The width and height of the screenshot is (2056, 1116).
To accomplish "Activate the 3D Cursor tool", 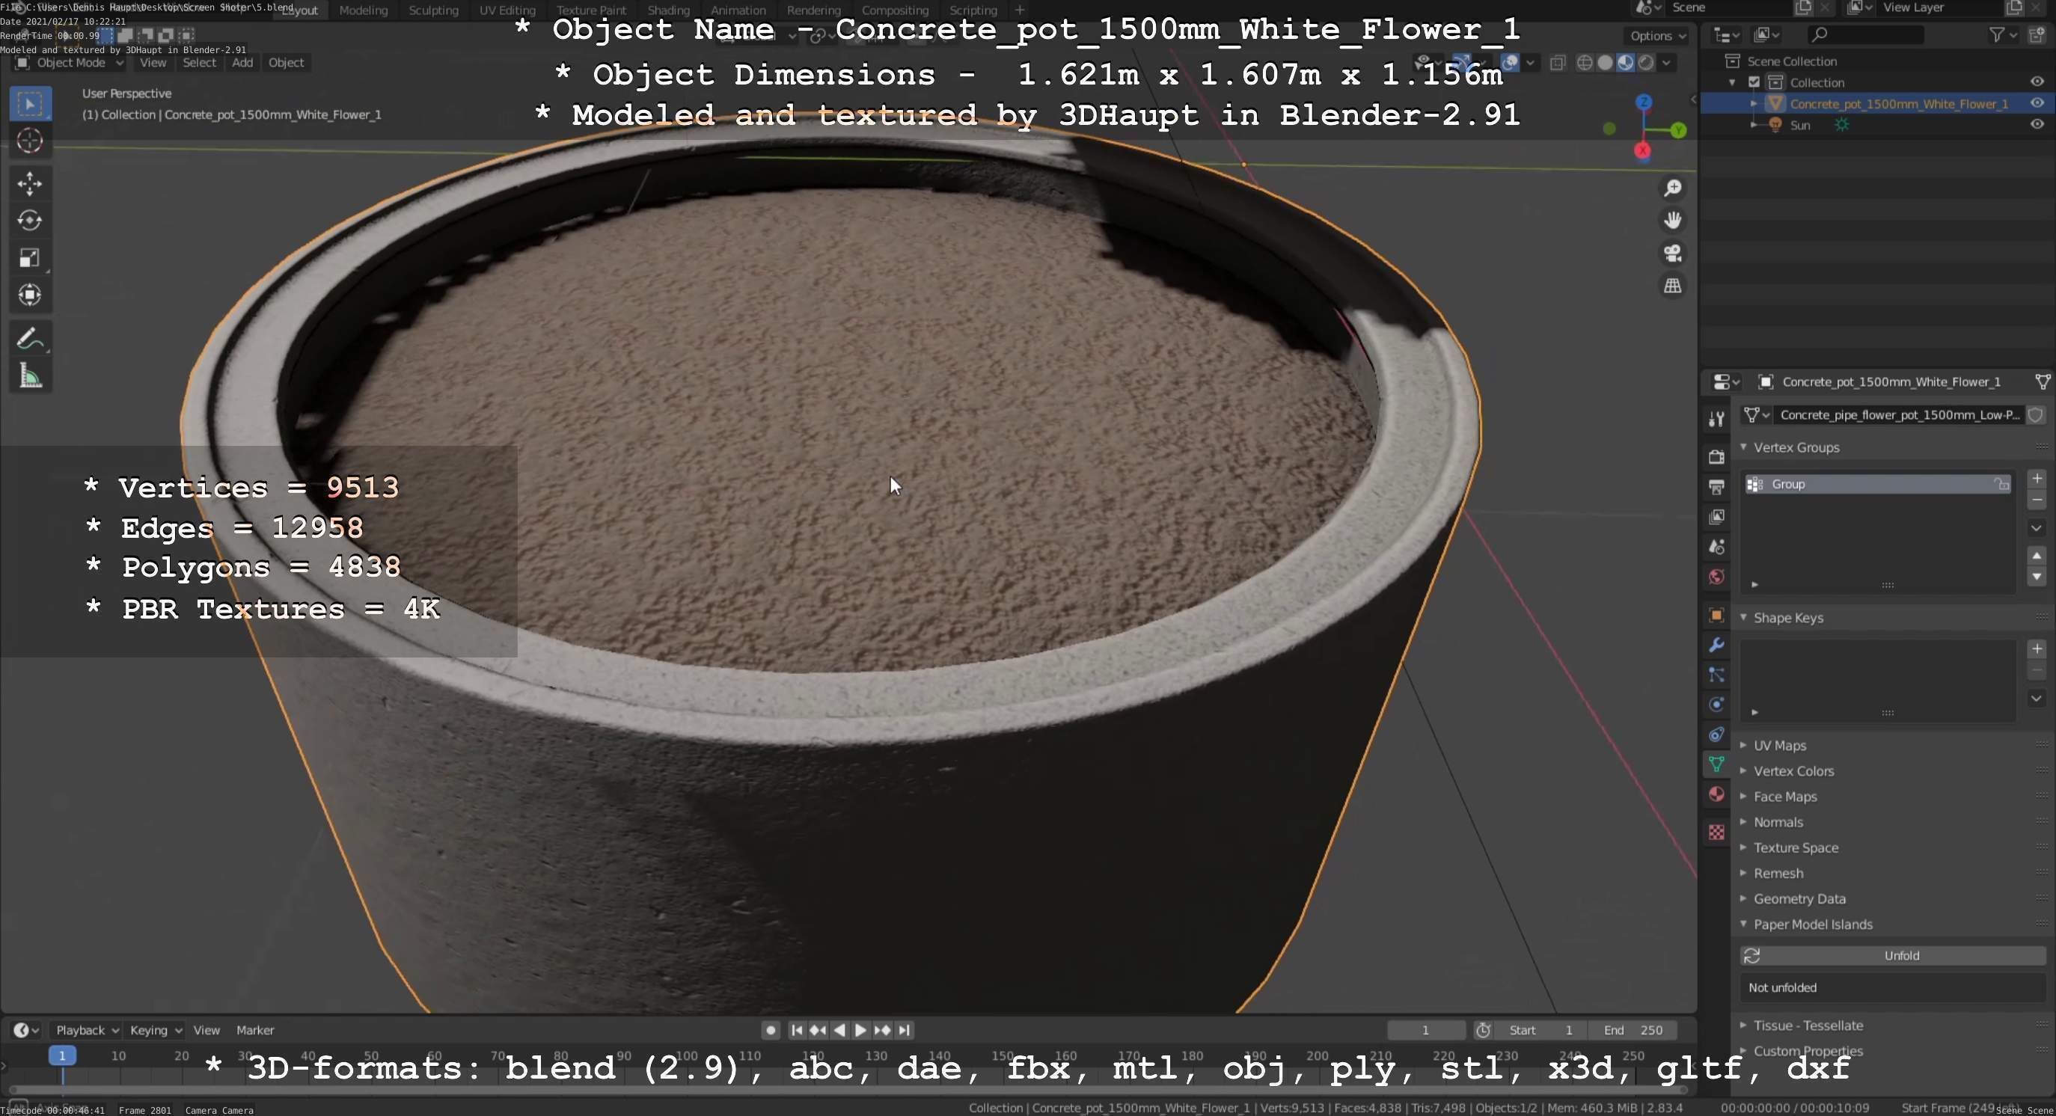I will (31, 141).
